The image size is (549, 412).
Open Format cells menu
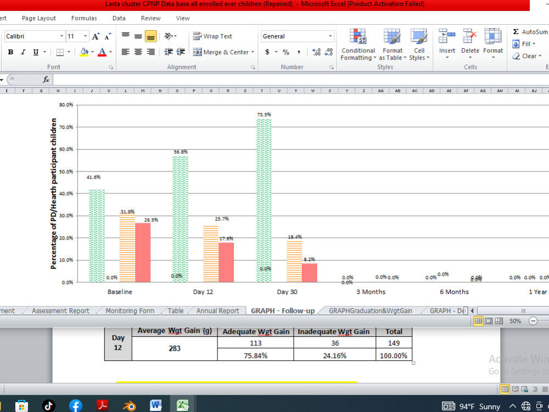click(493, 44)
